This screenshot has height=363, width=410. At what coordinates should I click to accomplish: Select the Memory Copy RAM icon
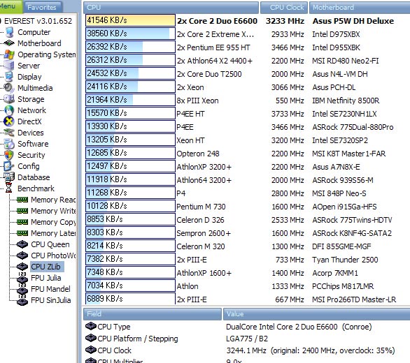(22, 222)
